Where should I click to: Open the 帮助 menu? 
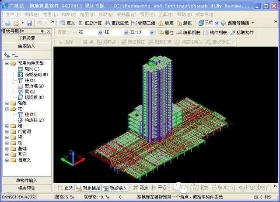[184, 14]
